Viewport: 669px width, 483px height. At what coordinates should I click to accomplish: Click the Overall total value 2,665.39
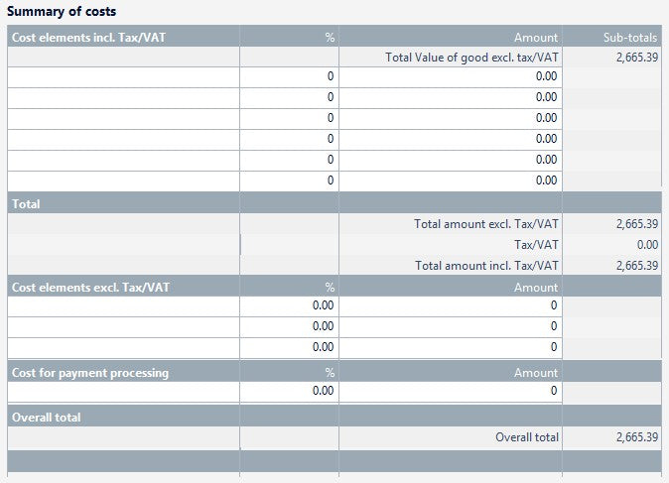637,437
